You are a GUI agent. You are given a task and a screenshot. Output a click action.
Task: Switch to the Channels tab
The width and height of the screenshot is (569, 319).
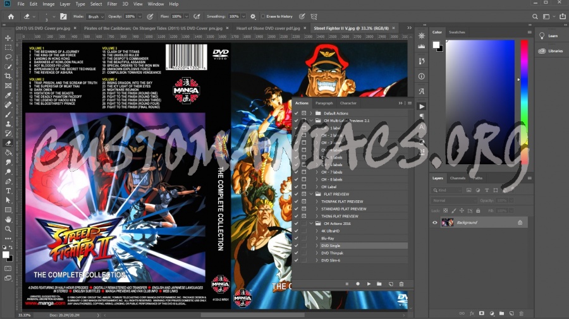click(458, 178)
